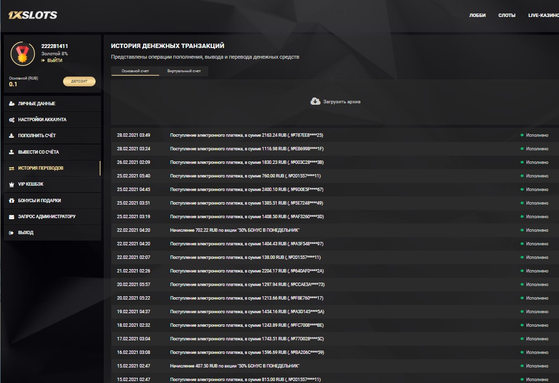Open ВЫВЕСТИ СО СЧЁТА section
The height and width of the screenshot is (383, 559).
(52, 152)
